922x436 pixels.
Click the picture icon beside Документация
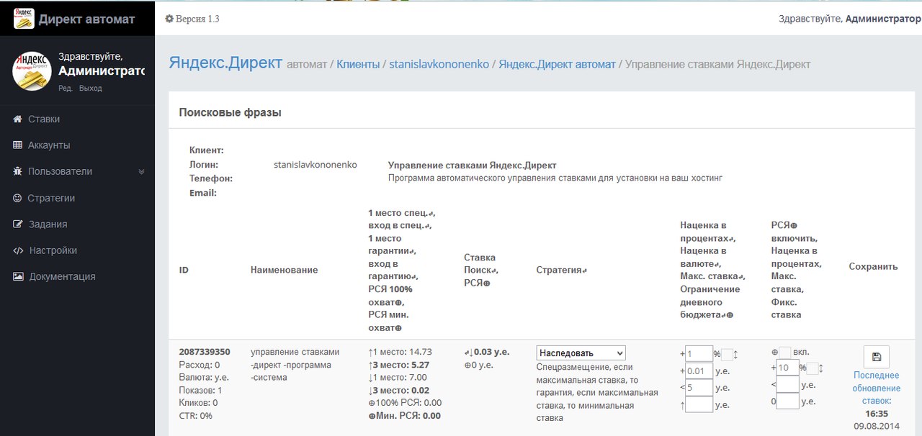pyautogui.click(x=18, y=276)
